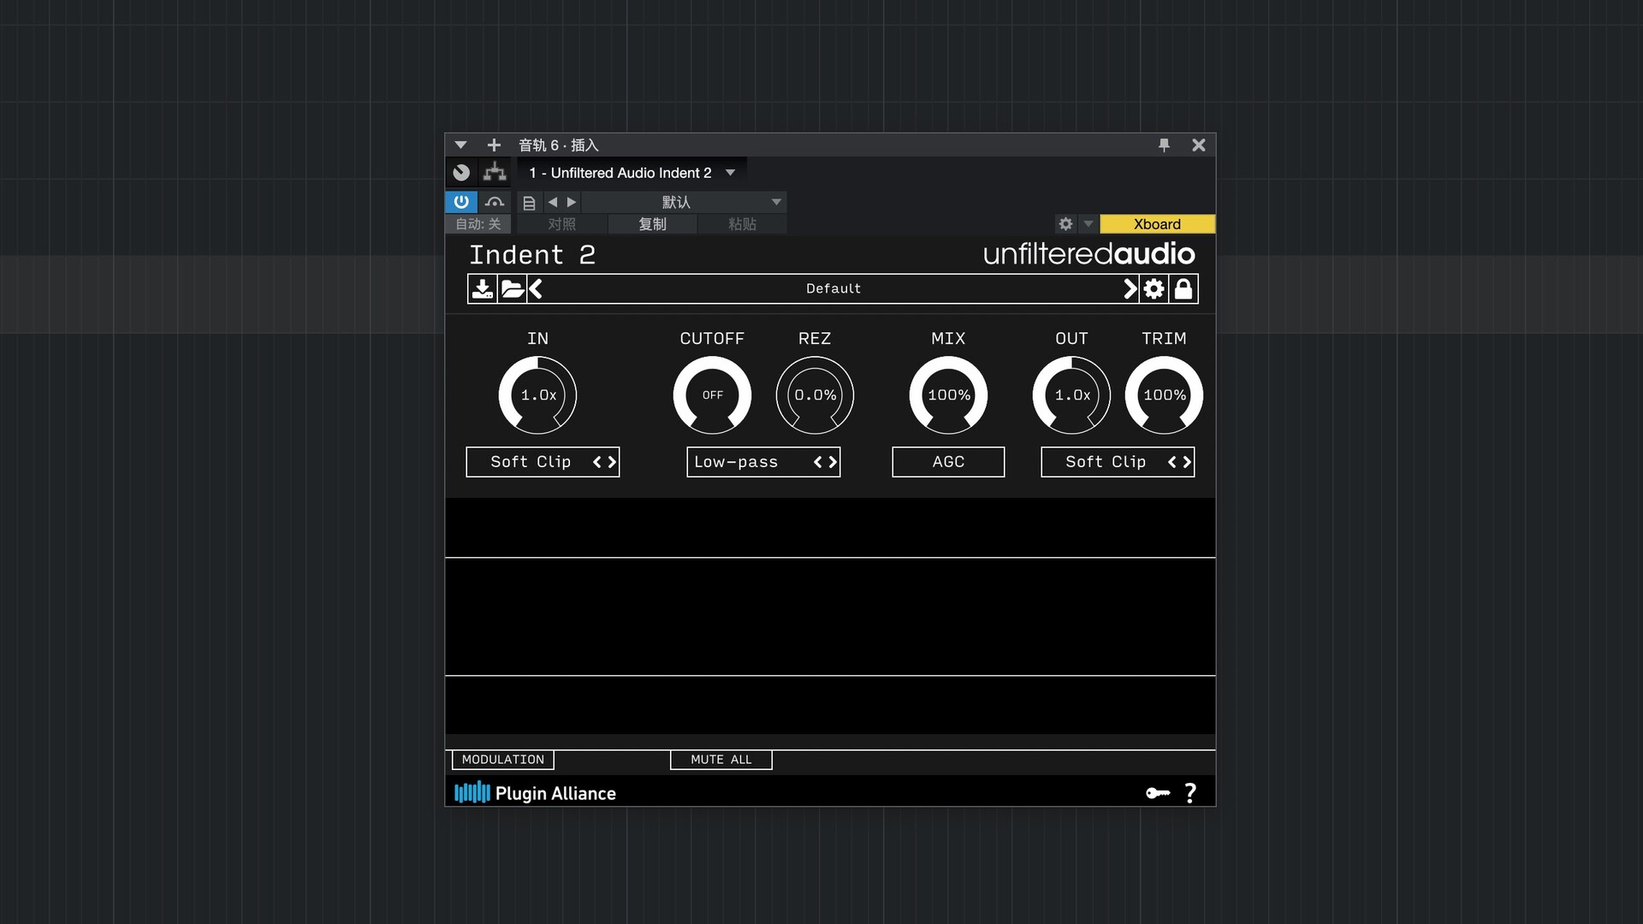The image size is (1643, 924).
Task: Toggle the plugin power bypass button
Action: 461,202
